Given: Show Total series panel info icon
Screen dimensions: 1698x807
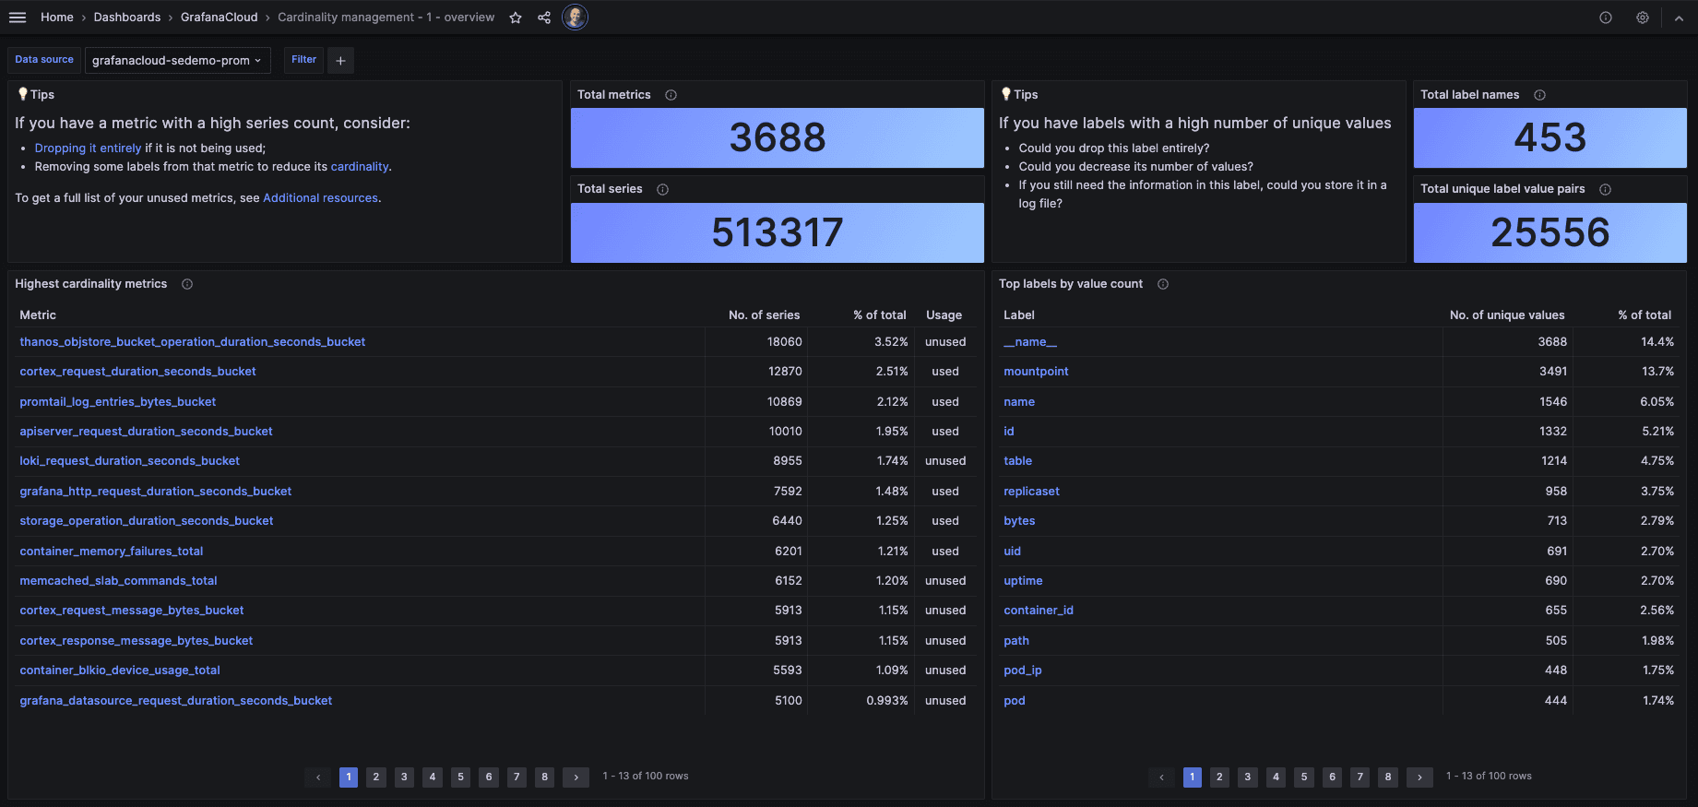Looking at the screenshot, I should 662,189.
